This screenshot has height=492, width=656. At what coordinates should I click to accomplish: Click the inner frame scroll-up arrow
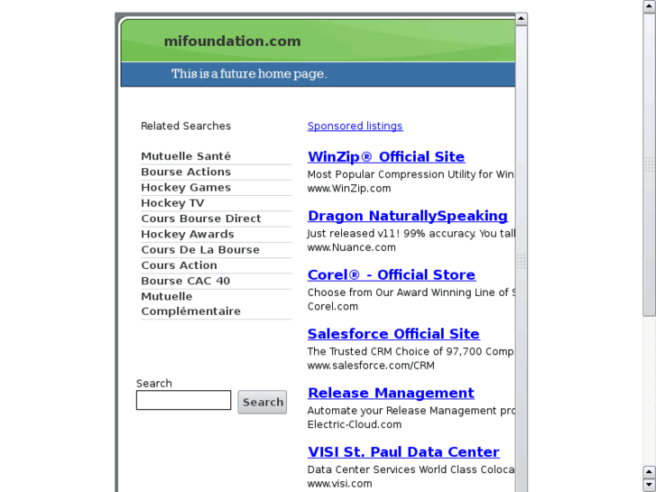(x=522, y=19)
